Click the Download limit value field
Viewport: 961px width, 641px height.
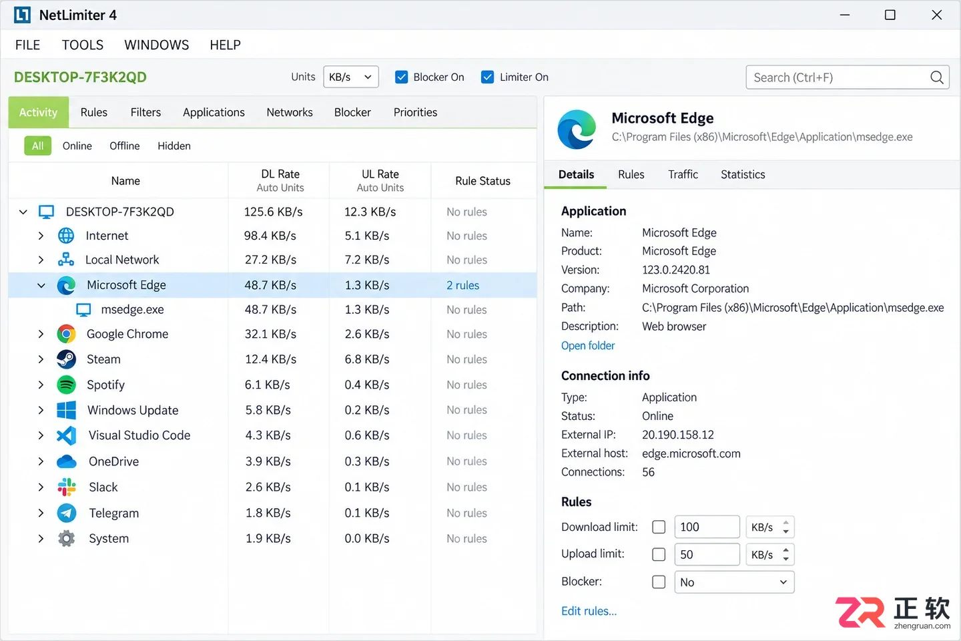pyautogui.click(x=707, y=527)
